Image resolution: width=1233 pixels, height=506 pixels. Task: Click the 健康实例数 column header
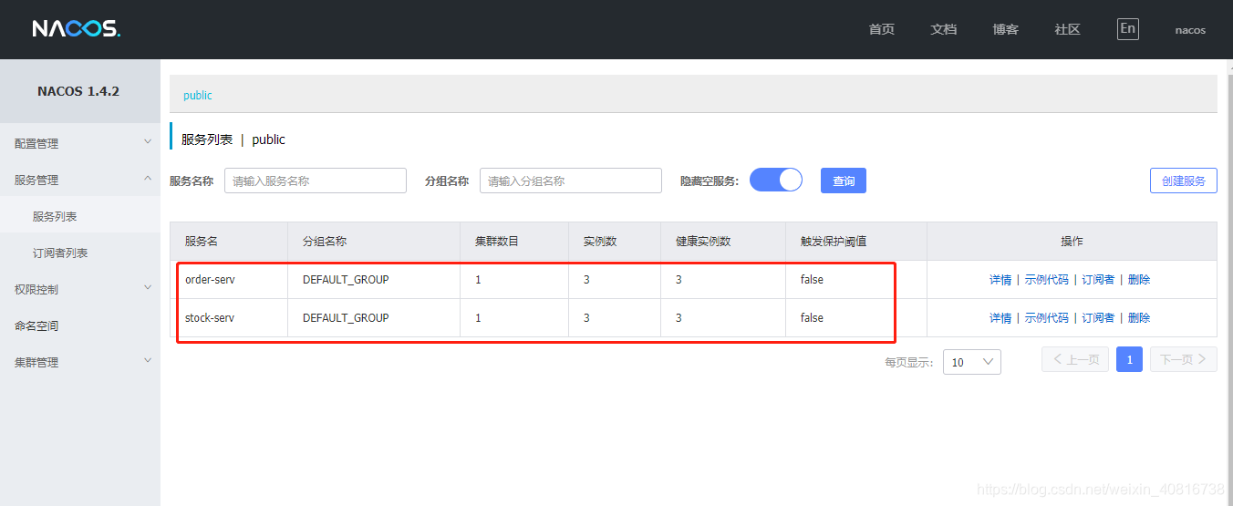[x=703, y=242]
